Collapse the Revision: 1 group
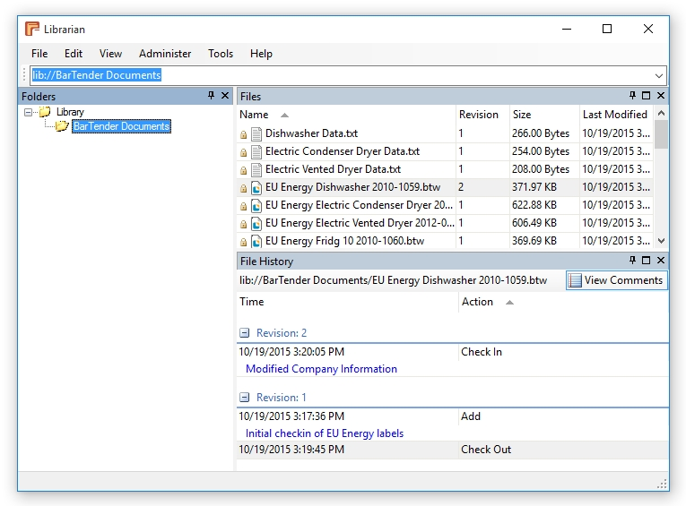686x506 pixels. (x=245, y=398)
